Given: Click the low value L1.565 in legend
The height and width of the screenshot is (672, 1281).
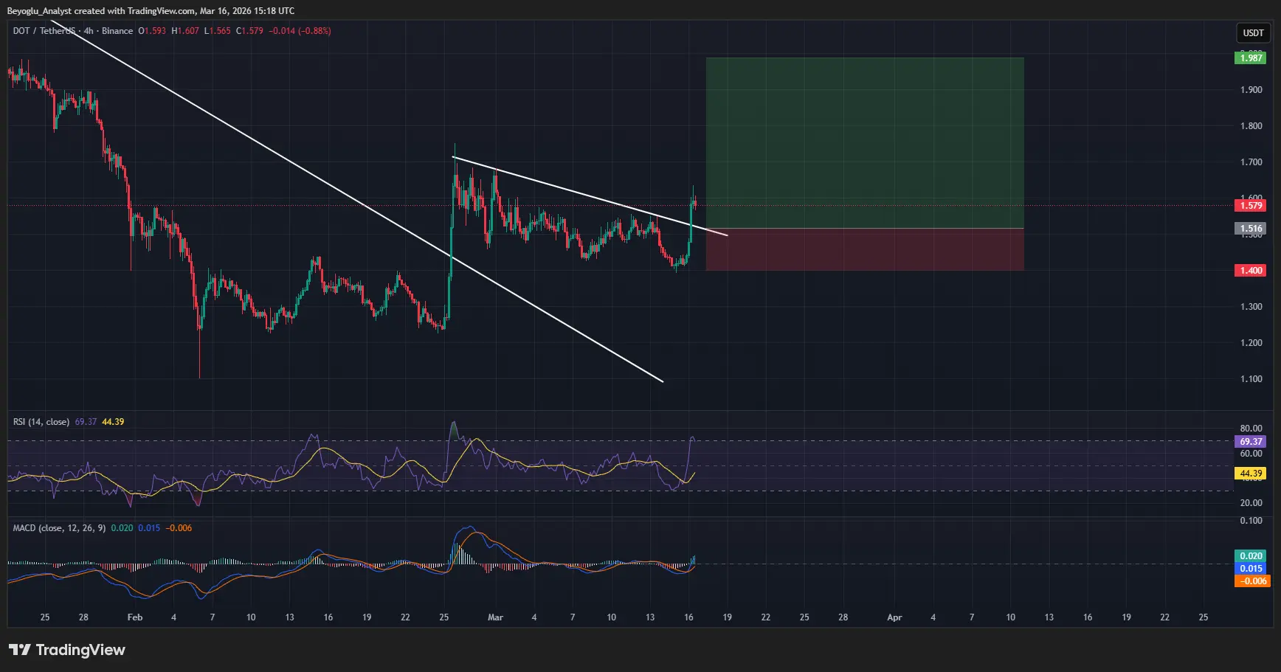Looking at the screenshot, I should (218, 31).
